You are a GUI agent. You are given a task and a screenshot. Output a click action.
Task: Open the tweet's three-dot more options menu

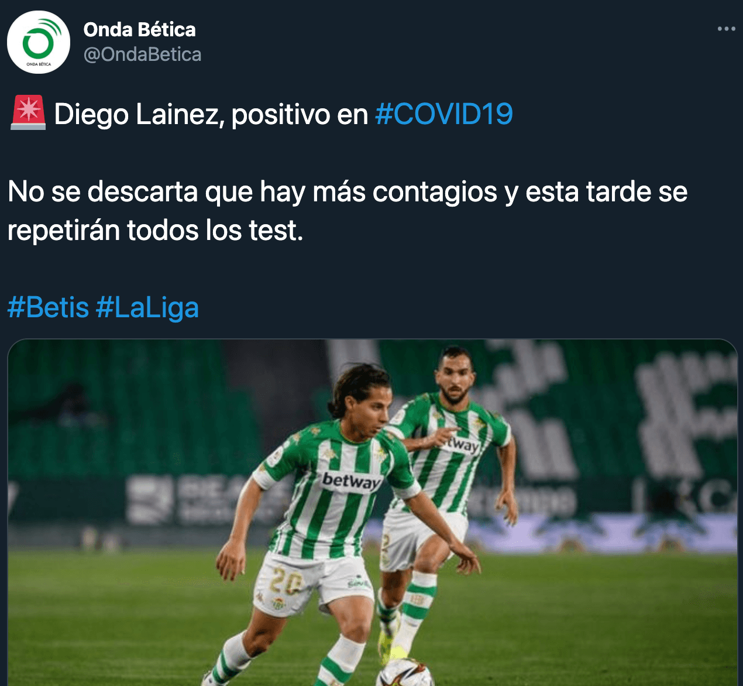coord(726,29)
